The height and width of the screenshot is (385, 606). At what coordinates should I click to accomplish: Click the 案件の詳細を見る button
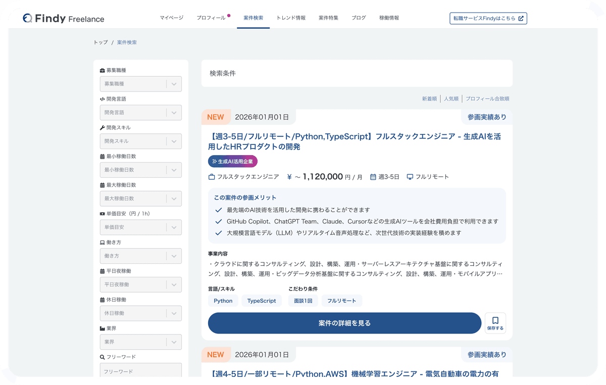(344, 323)
